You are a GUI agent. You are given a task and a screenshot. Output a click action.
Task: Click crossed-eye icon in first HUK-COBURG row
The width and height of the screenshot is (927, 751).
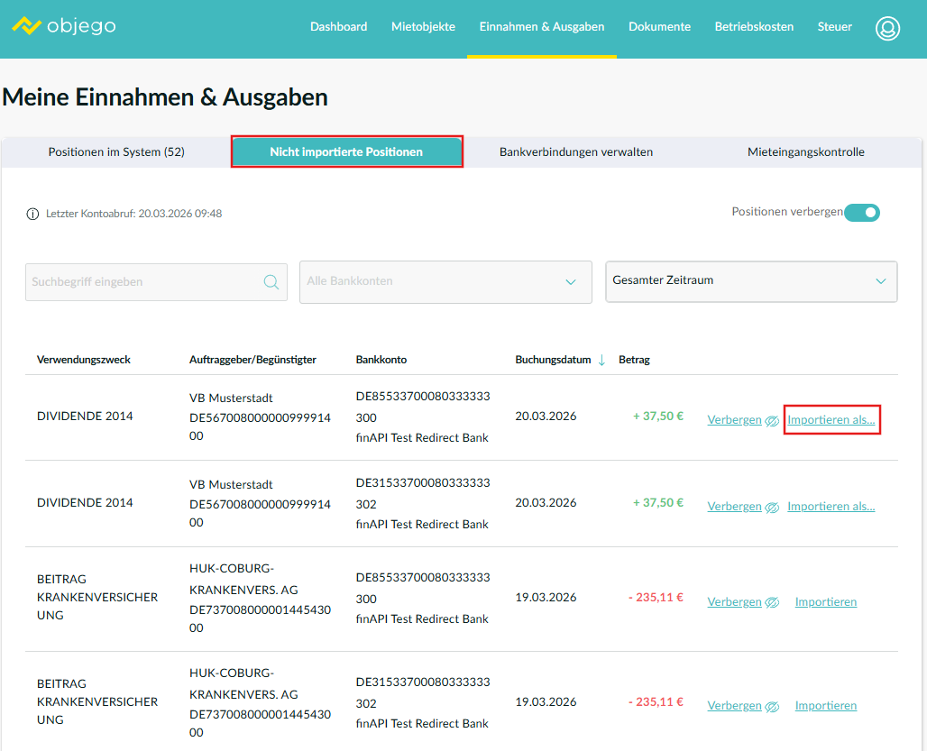point(772,602)
